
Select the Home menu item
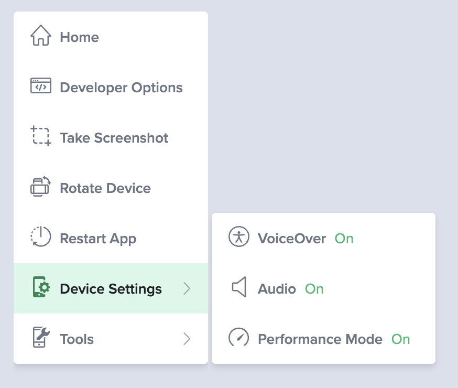80,37
